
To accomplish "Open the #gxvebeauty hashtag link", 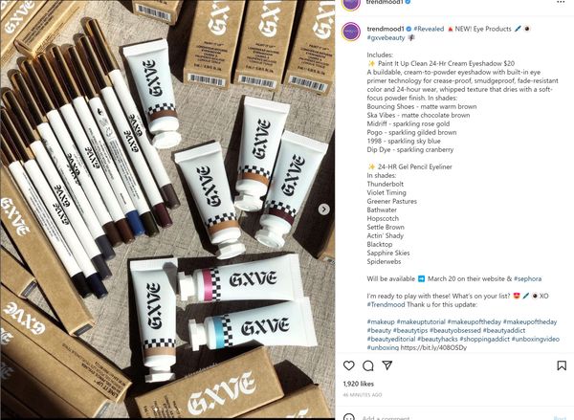I will (x=386, y=37).
